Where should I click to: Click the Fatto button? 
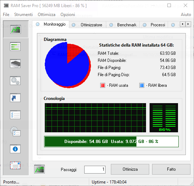171,169
